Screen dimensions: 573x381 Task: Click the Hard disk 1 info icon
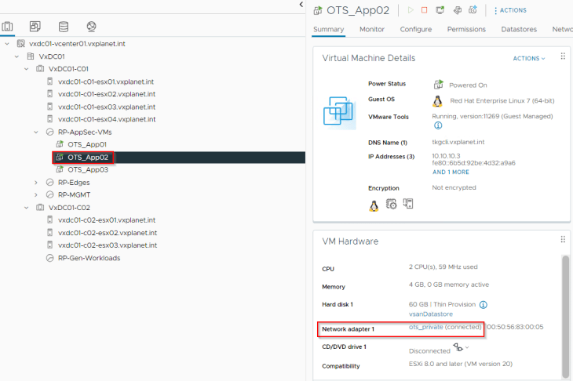click(x=483, y=305)
